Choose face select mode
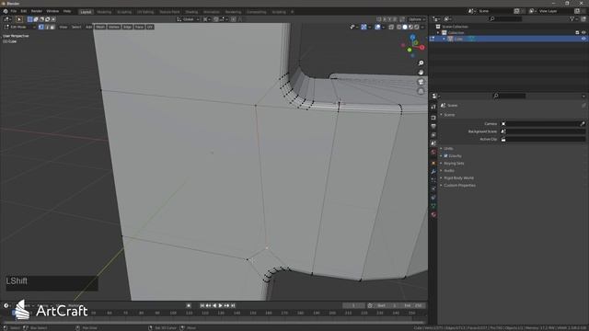The image size is (589, 331). point(52,27)
